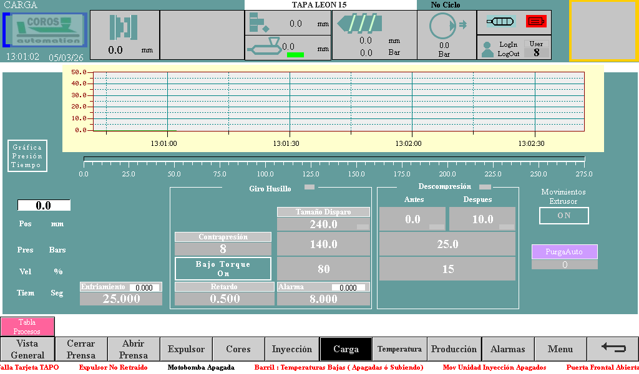639x374 pixels.
Task: Click the Coros Automation logo
Action: pos(45,31)
